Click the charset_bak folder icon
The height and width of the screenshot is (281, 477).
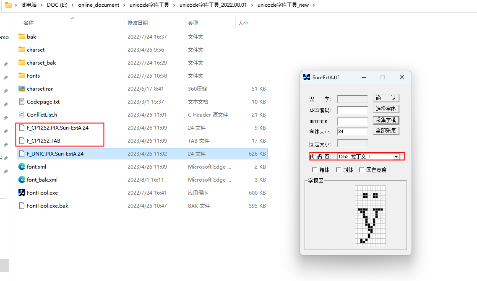pyautogui.click(x=21, y=62)
